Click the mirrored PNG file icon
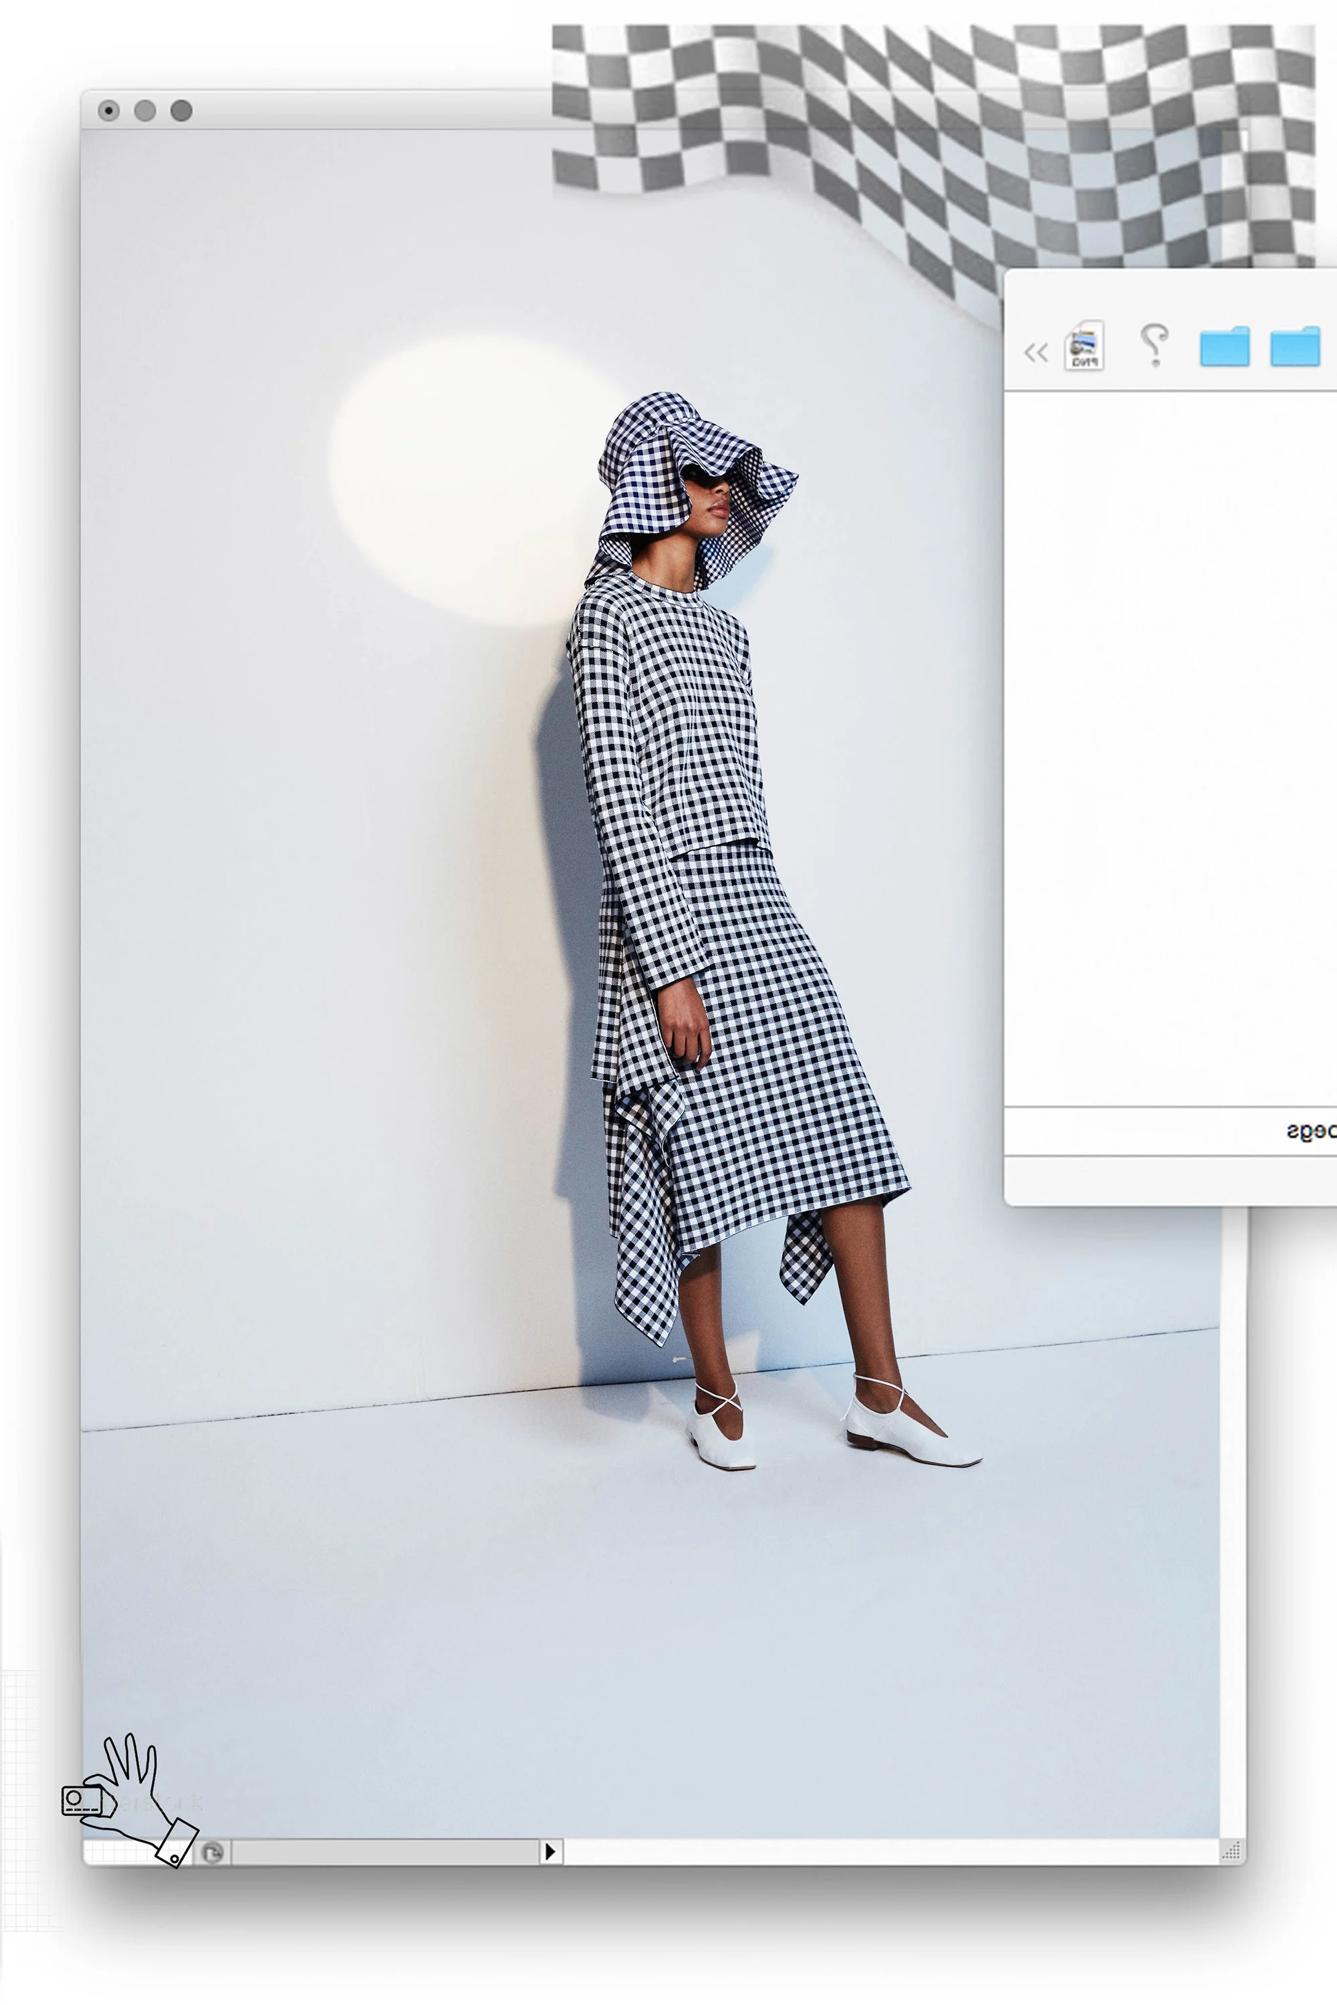Screen dimensions: 1337x2005 [1084, 346]
